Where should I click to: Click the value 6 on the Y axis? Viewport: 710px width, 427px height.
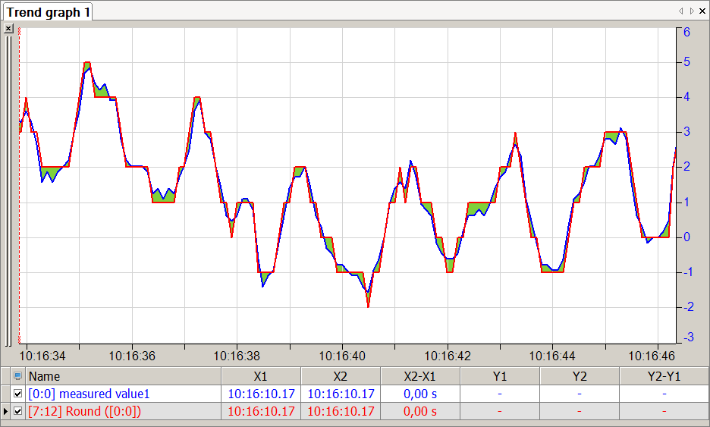[686, 33]
